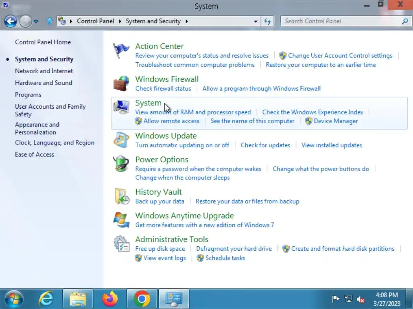Click Back up your data link

pyautogui.click(x=160, y=201)
